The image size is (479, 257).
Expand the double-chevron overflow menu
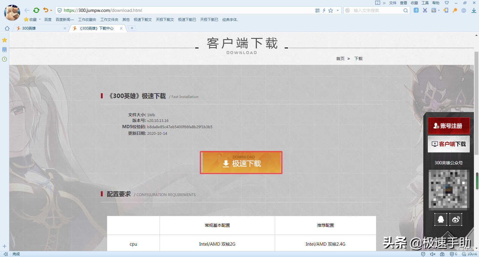(x=384, y=3)
